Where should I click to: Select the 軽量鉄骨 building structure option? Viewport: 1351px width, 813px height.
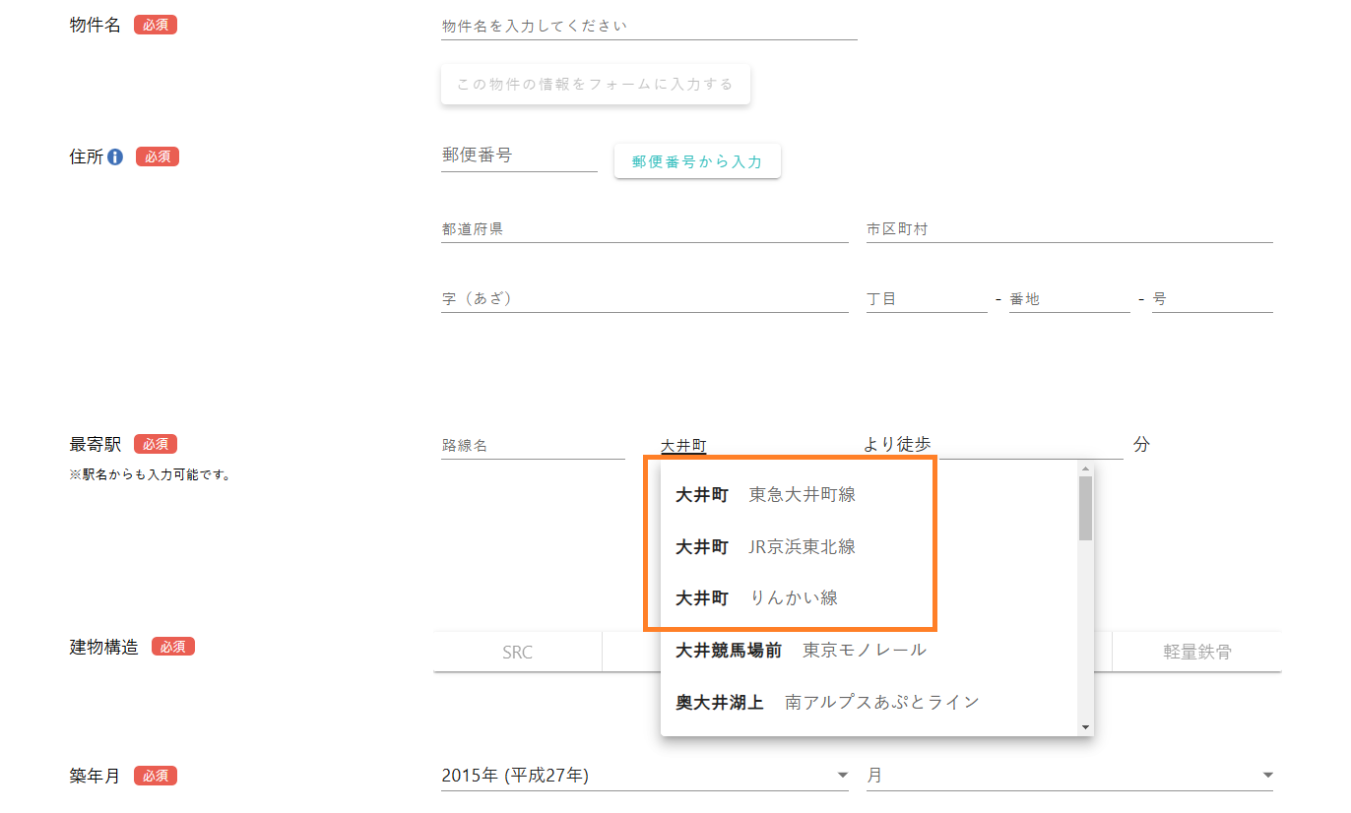[1196, 652]
